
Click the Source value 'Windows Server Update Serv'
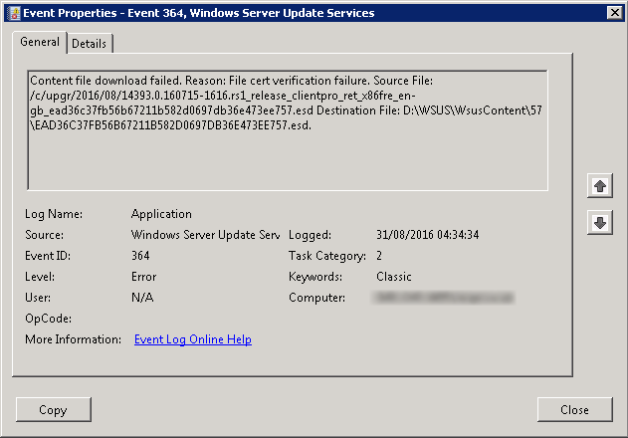205,235
